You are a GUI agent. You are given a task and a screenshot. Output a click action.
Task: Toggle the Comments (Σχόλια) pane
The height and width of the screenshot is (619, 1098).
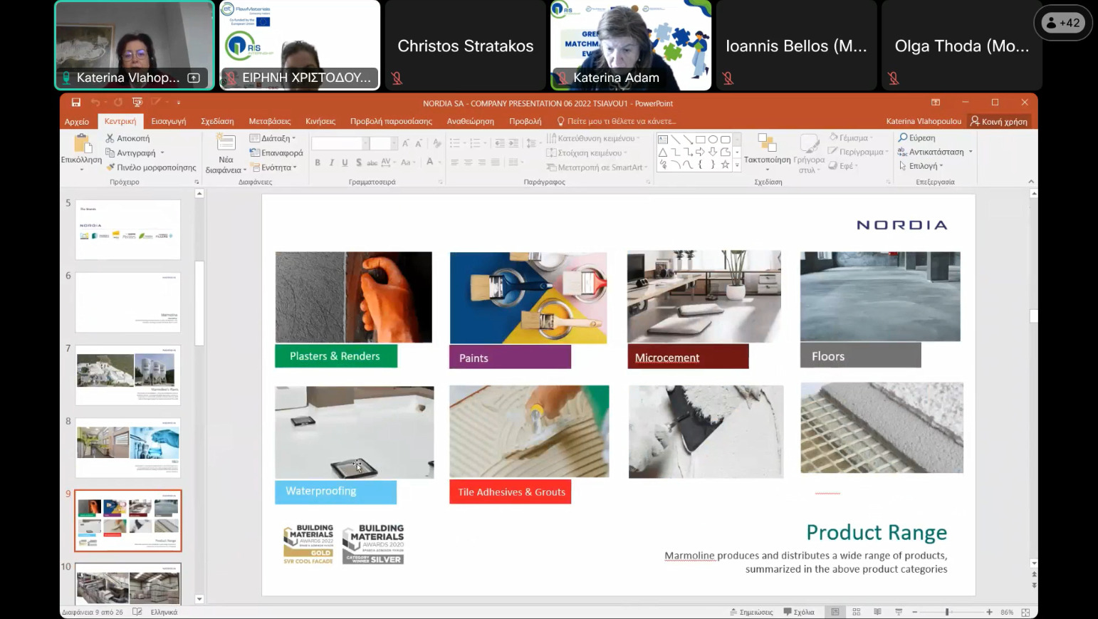(799, 612)
